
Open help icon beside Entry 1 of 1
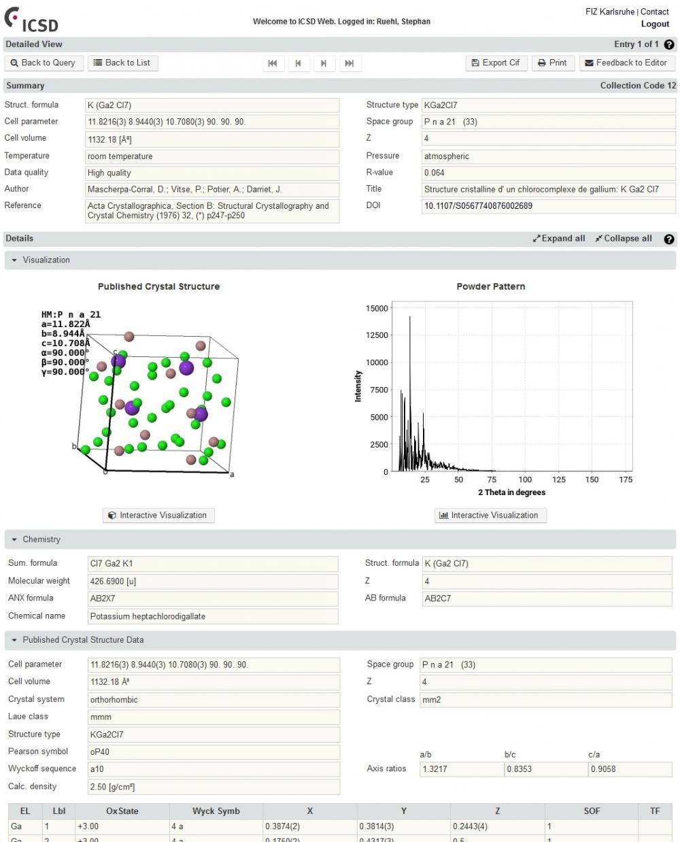(x=669, y=44)
